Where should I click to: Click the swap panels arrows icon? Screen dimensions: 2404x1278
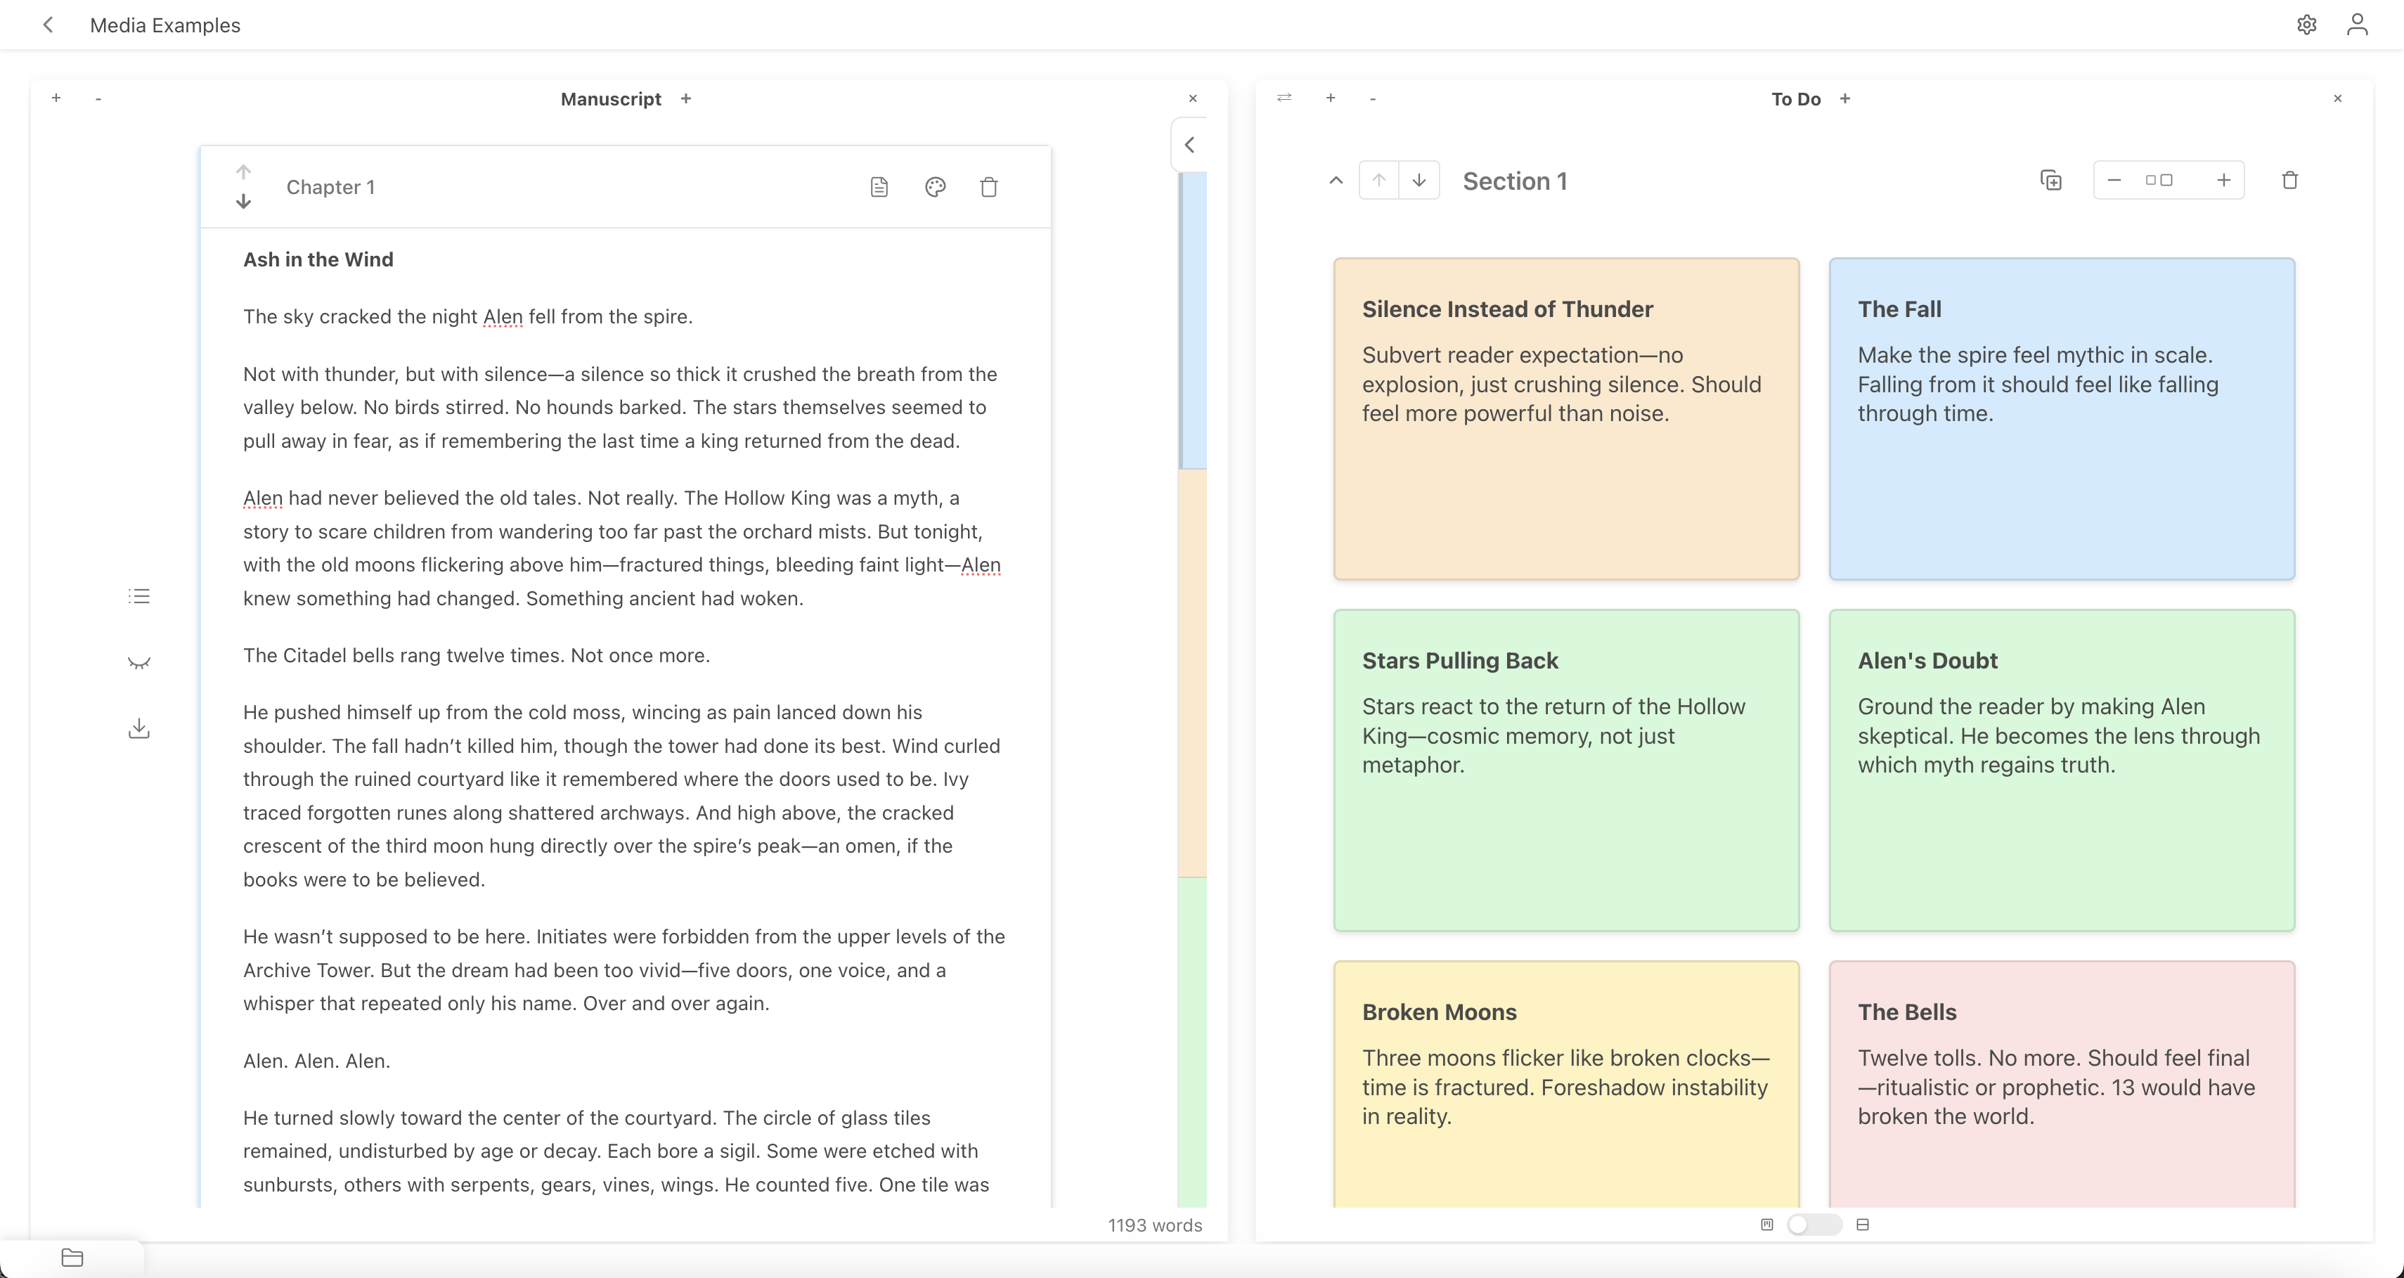1284,98
